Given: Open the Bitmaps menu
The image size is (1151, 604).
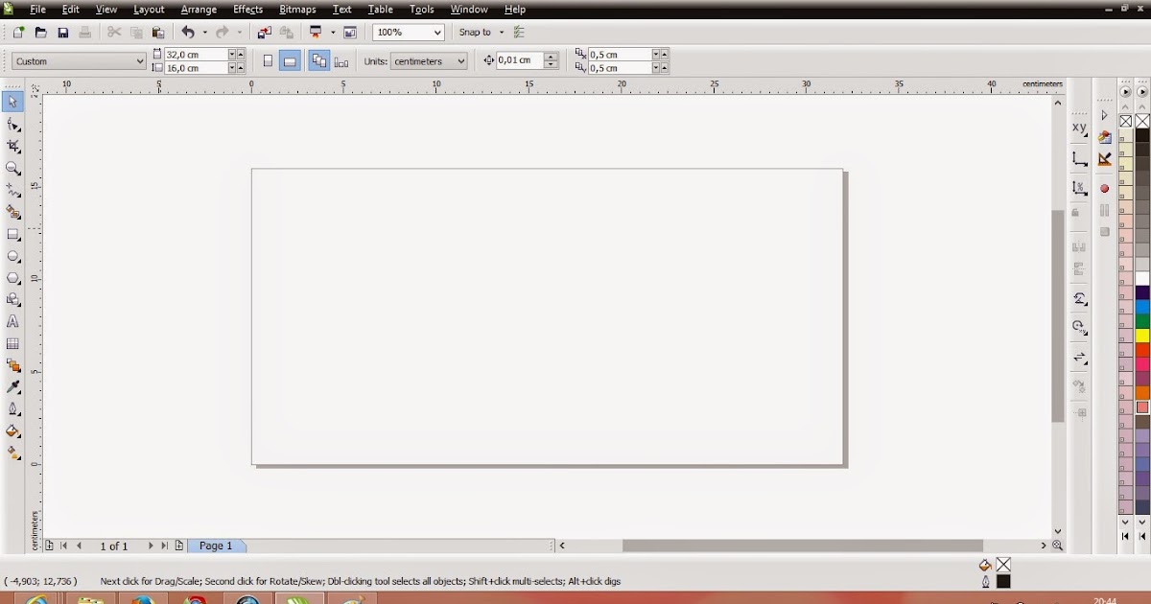Looking at the screenshot, I should 297,9.
